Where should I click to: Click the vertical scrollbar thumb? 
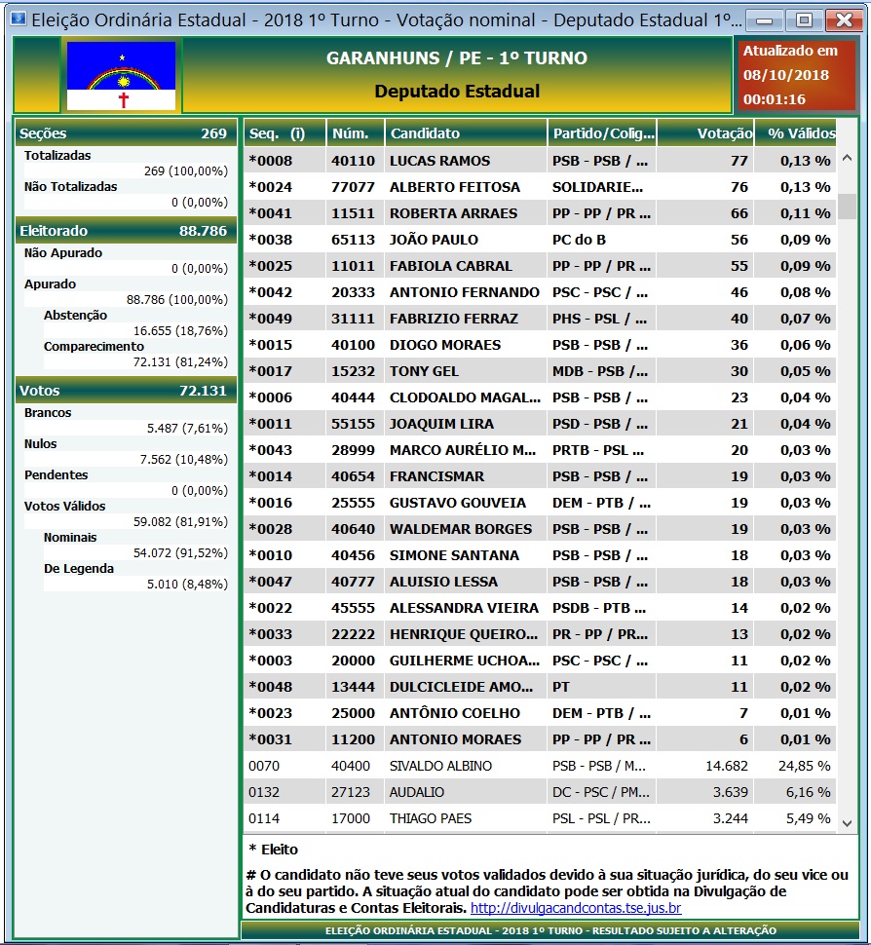pos(847,207)
